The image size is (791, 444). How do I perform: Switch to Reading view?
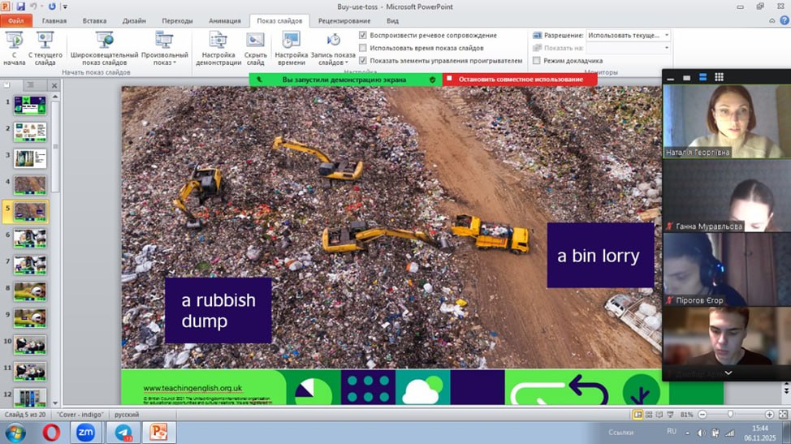point(659,414)
